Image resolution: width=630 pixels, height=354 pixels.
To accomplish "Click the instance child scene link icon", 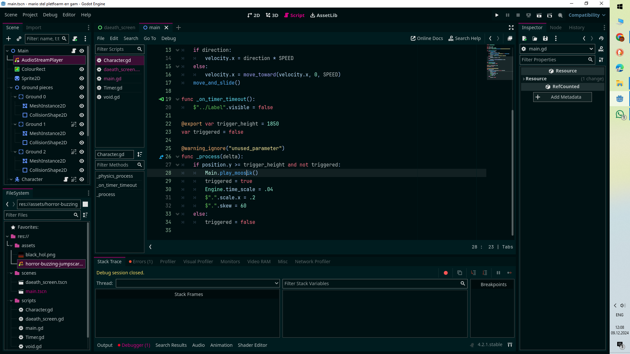I will coord(19,39).
